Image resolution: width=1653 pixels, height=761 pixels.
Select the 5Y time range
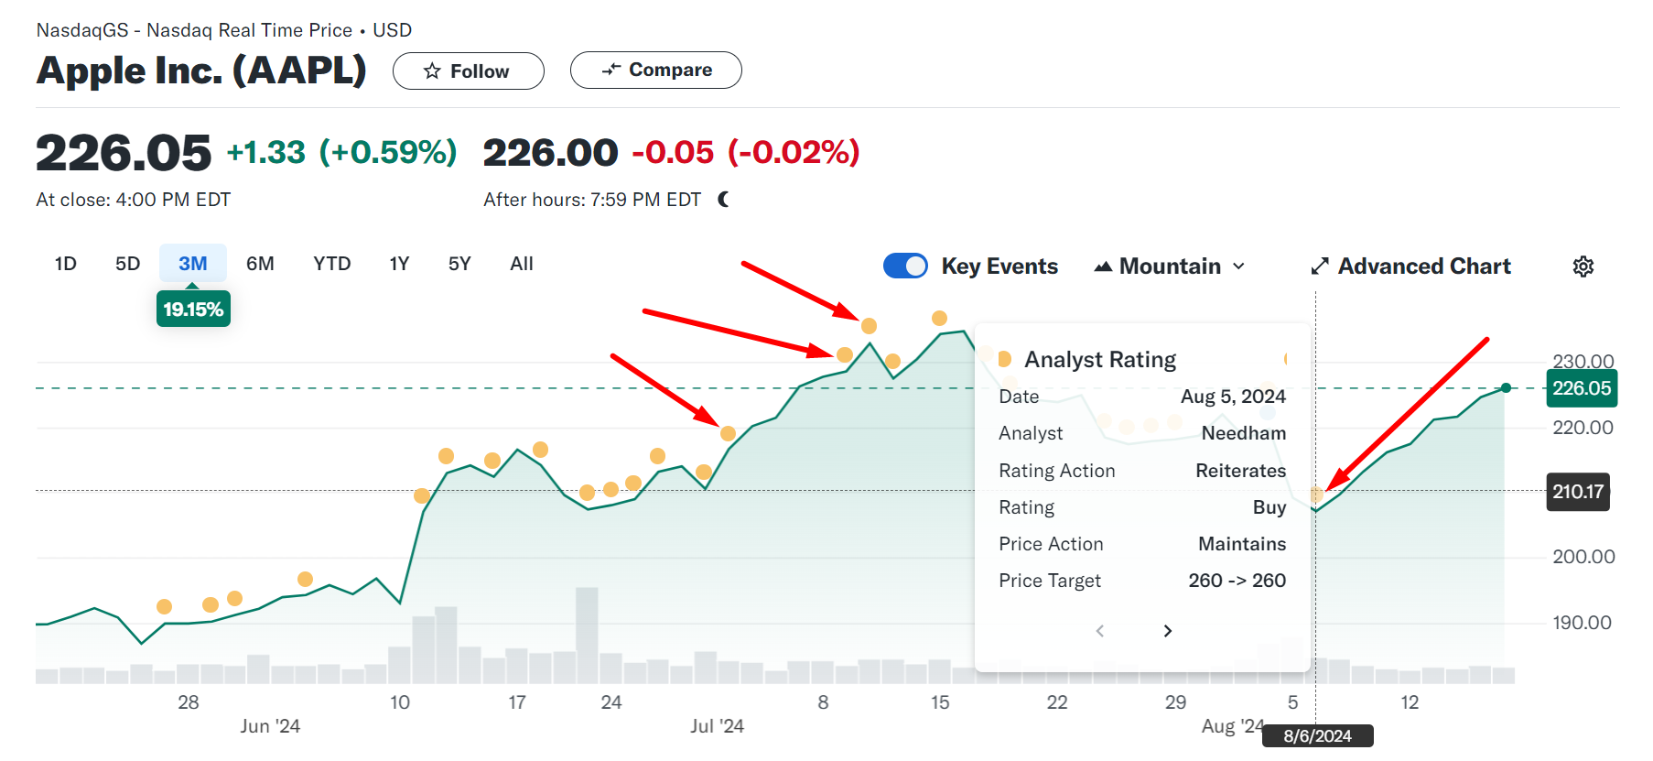tap(459, 264)
